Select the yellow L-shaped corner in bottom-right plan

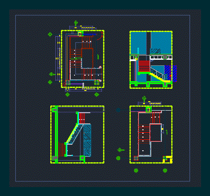[168, 159]
